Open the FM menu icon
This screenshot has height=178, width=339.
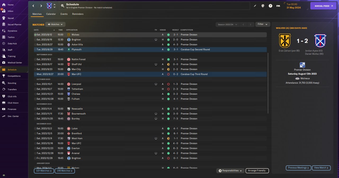tap(278, 6)
